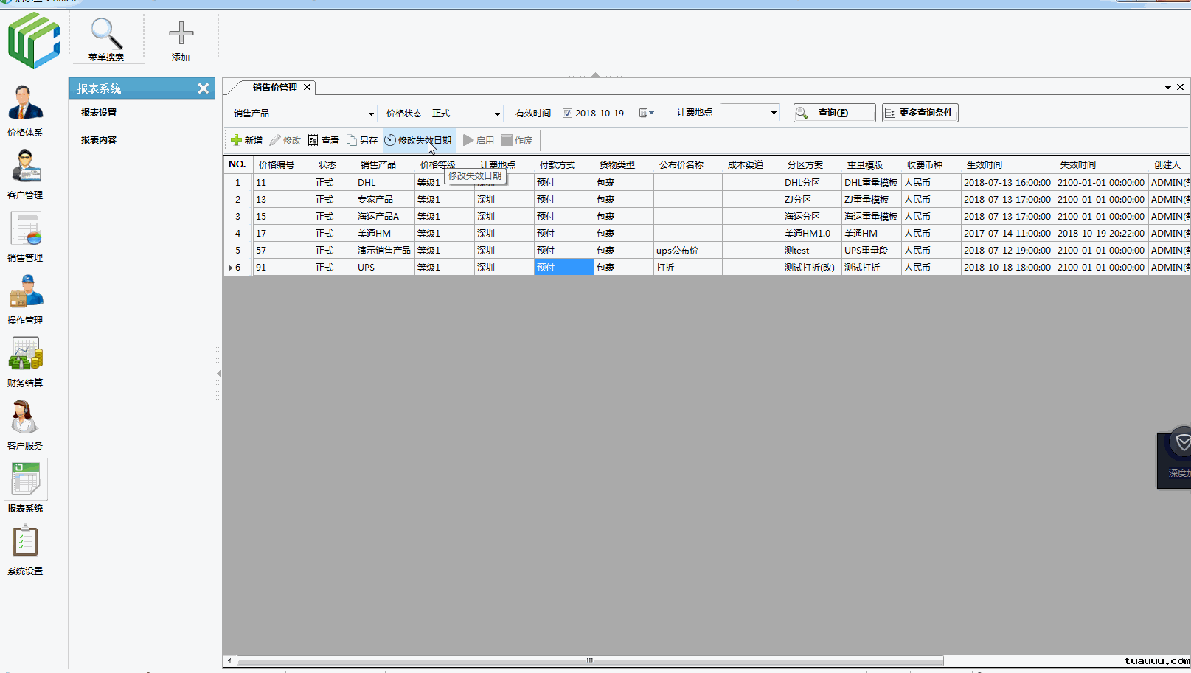Screen dimensions: 1191x673
Task: Click the 更多查询条件 button
Action: (x=920, y=113)
